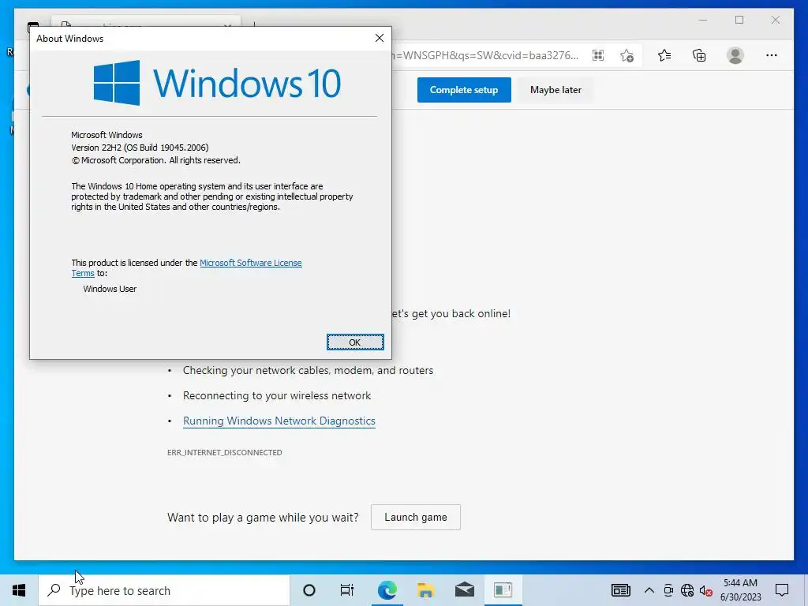Open File Explorer from taskbar
Image resolution: width=808 pixels, height=606 pixels.
[425, 590]
